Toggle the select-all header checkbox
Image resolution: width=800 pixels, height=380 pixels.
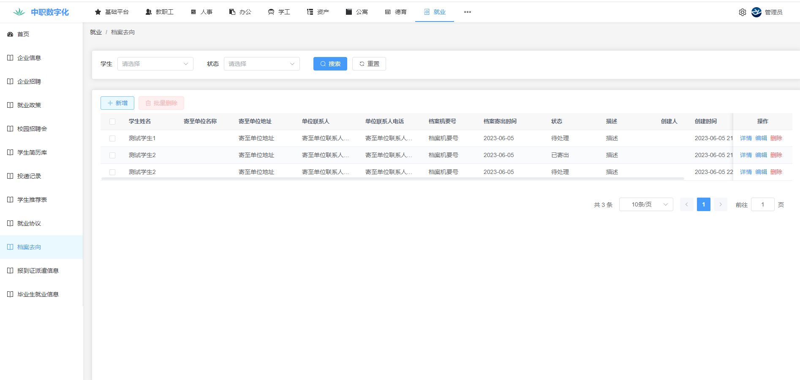tap(112, 122)
